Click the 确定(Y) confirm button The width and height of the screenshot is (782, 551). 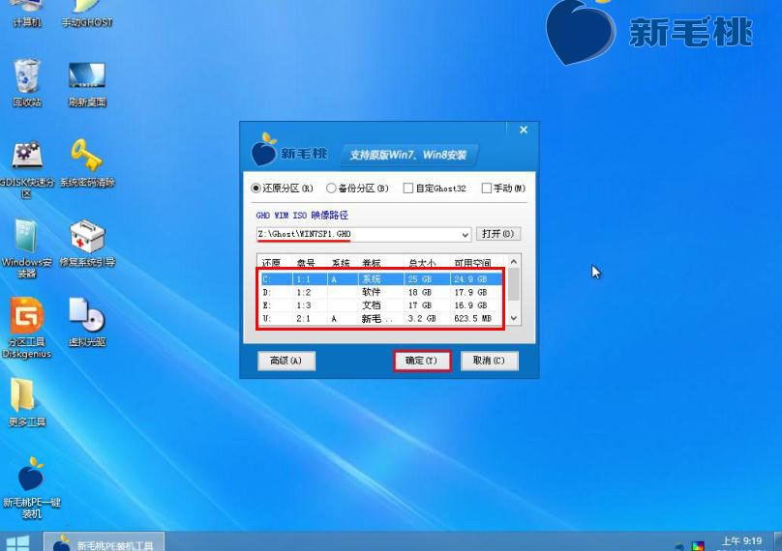coord(422,361)
